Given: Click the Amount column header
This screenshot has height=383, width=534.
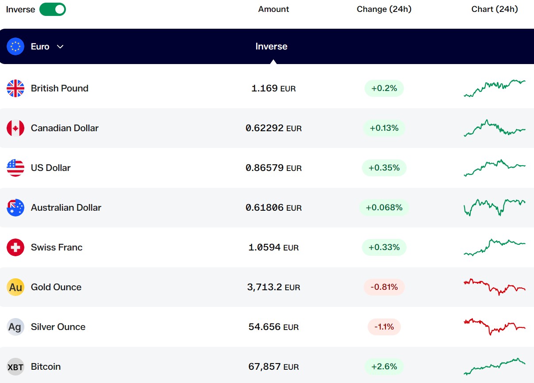Looking at the screenshot, I should pos(273,9).
